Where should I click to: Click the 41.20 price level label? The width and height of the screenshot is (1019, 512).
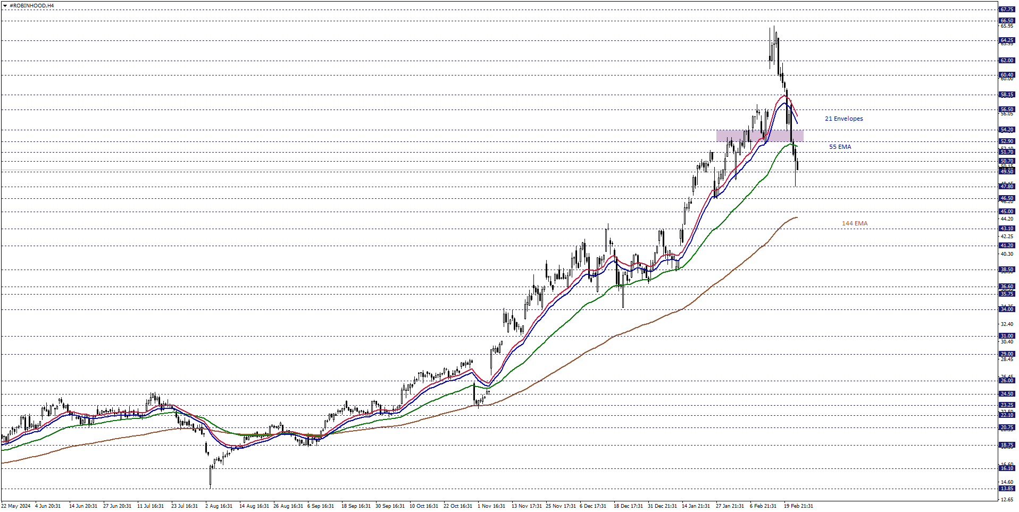[1007, 246]
